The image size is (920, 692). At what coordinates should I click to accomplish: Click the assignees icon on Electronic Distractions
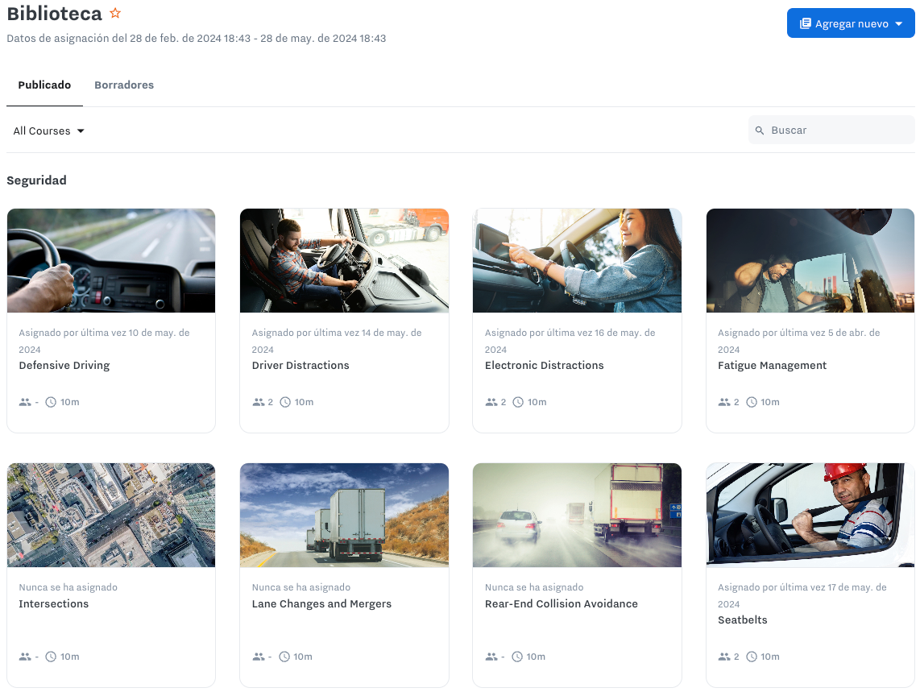point(491,402)
